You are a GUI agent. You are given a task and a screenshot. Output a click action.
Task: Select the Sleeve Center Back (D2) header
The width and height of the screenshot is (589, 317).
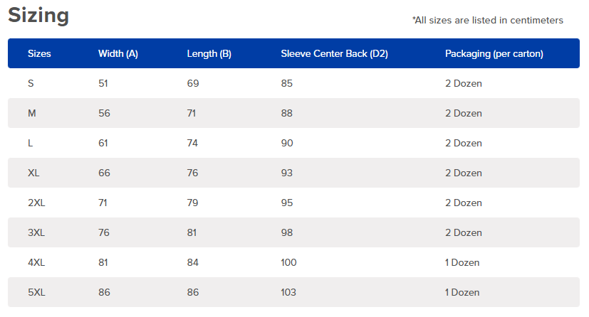coord(334,53)
